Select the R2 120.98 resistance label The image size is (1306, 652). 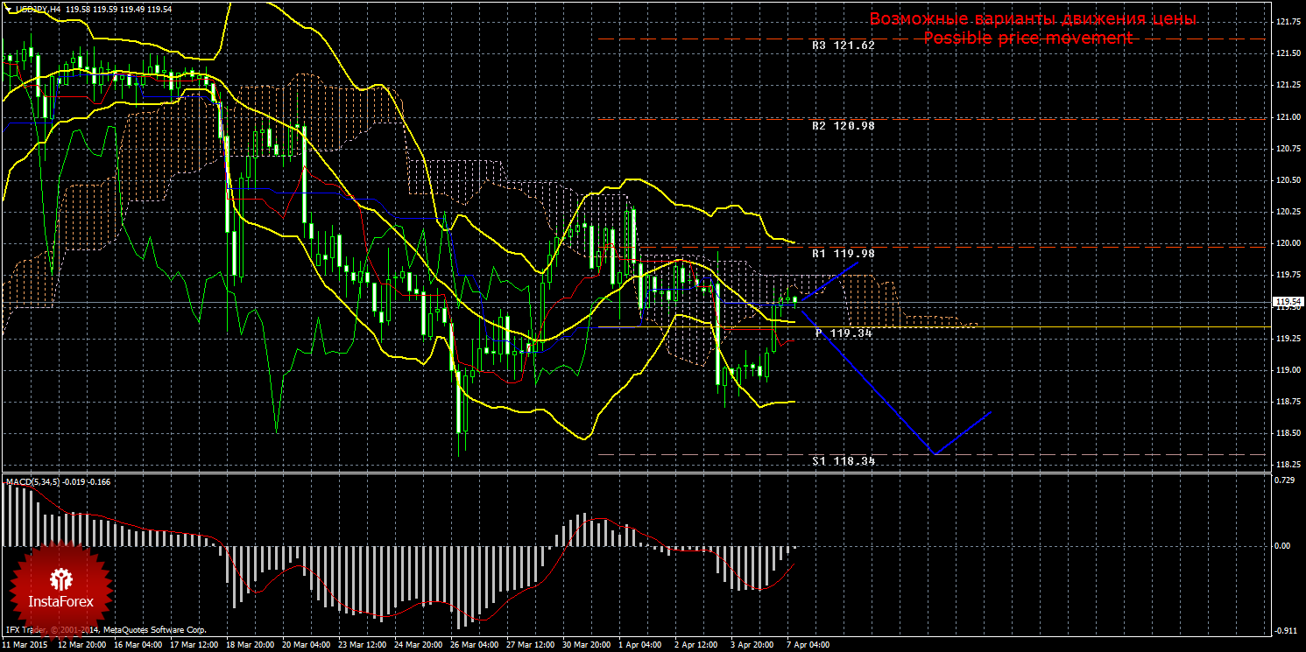click(843, 126)
